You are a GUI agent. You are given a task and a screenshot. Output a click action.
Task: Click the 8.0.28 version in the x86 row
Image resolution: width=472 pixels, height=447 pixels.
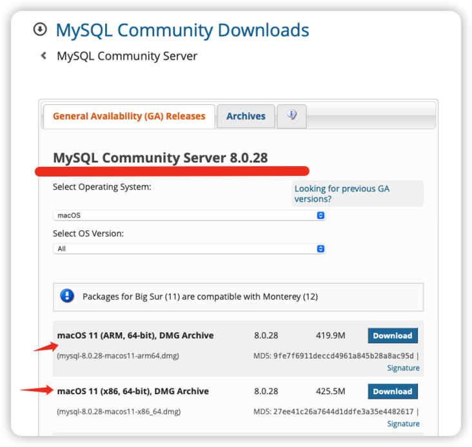pos(266,392)
